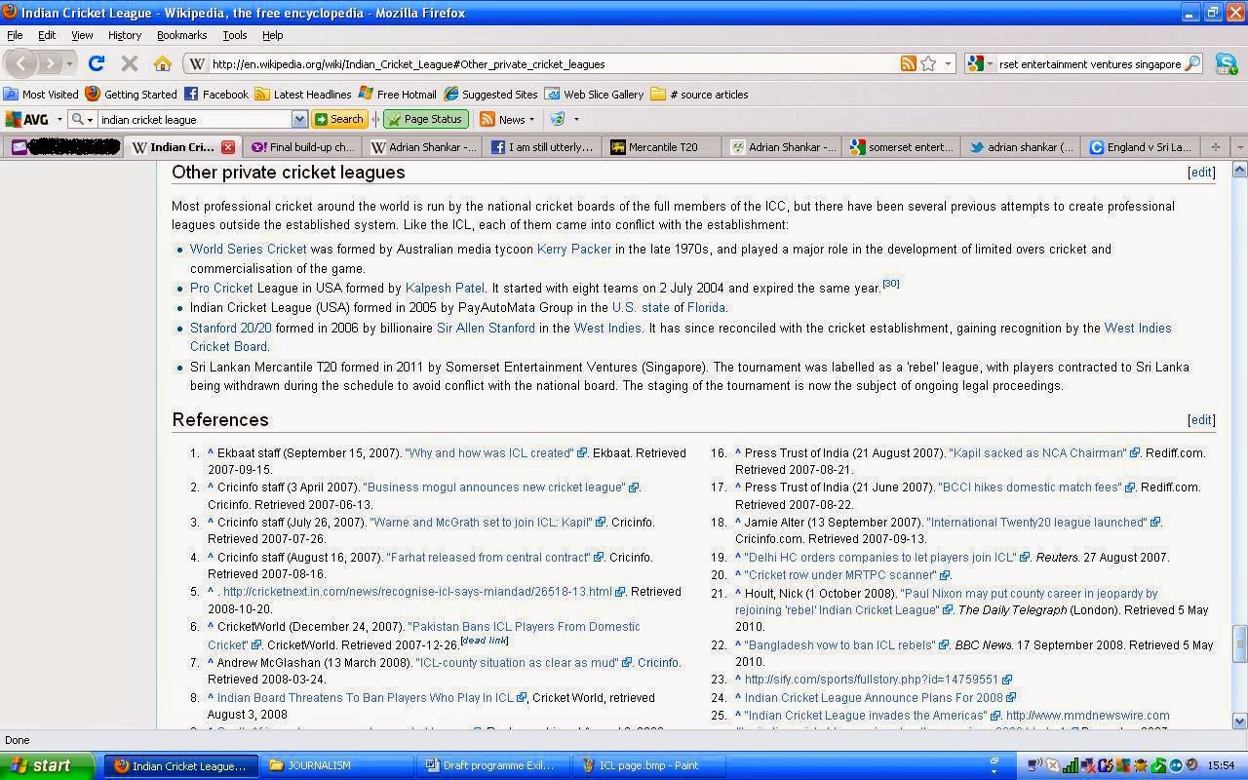Click the page scrollbar up arrow
The height and width of the screenshot is (780, 1248).
[1240, 170]
